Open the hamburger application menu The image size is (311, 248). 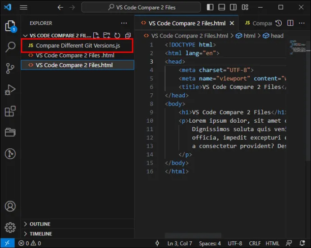click(x=23, y=7)
